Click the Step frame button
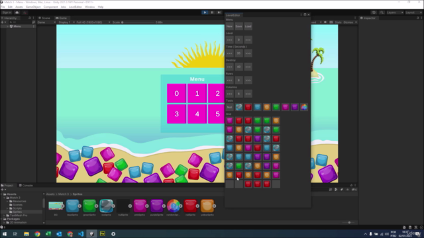 [x=219, y=13]
